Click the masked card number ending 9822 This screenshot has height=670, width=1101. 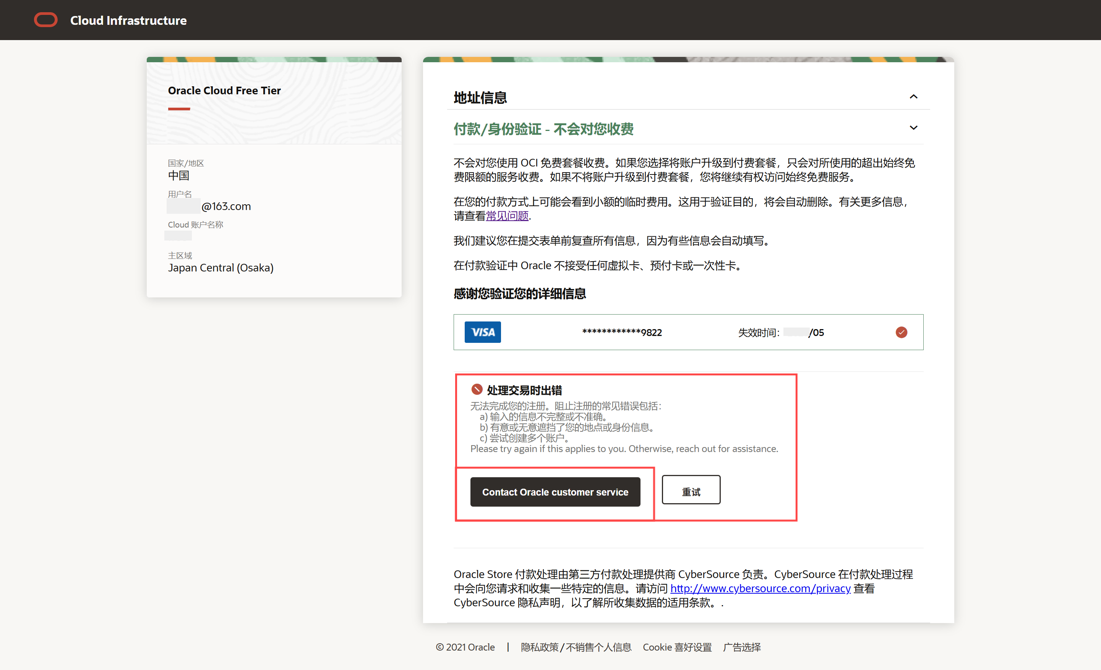click(x=621, y=332)
